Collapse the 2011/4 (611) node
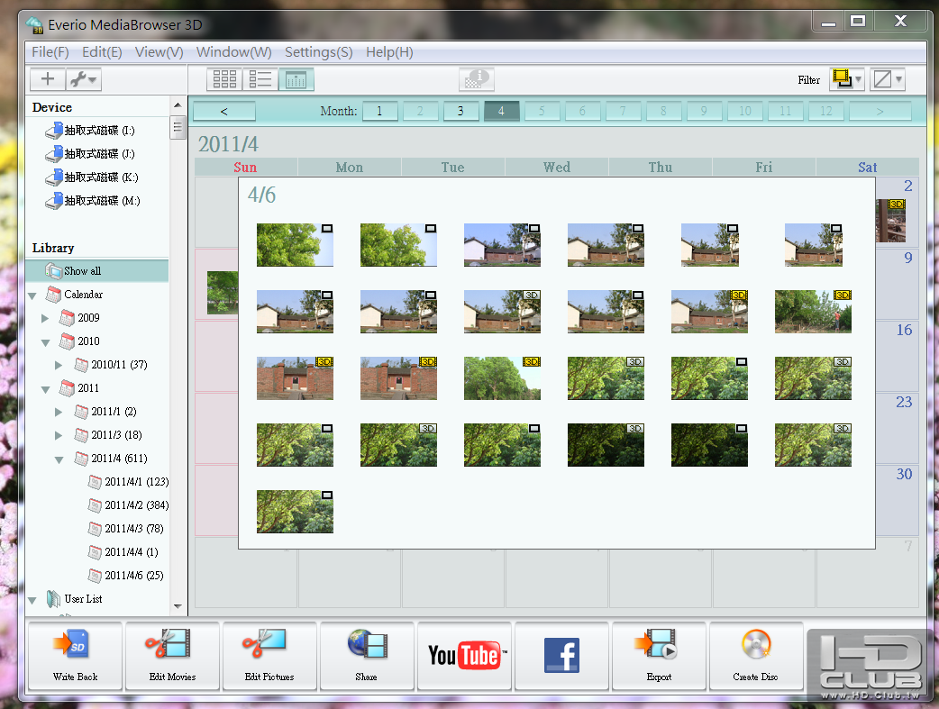Screen dimensions: 939x709 tap(59, 459)
